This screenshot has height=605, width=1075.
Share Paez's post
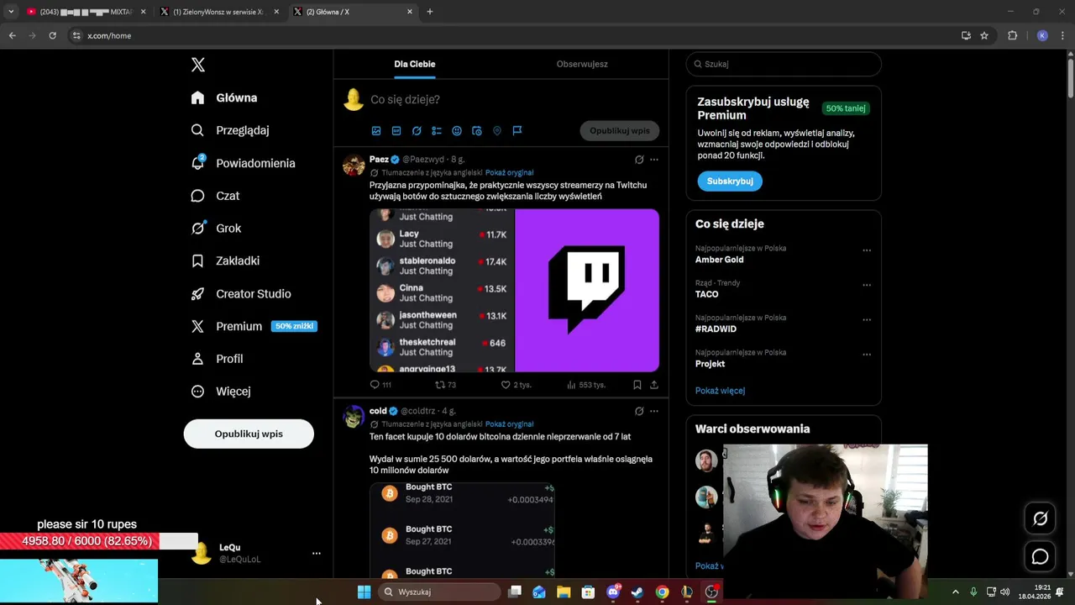pyautogui.click(x=654, y=385)
